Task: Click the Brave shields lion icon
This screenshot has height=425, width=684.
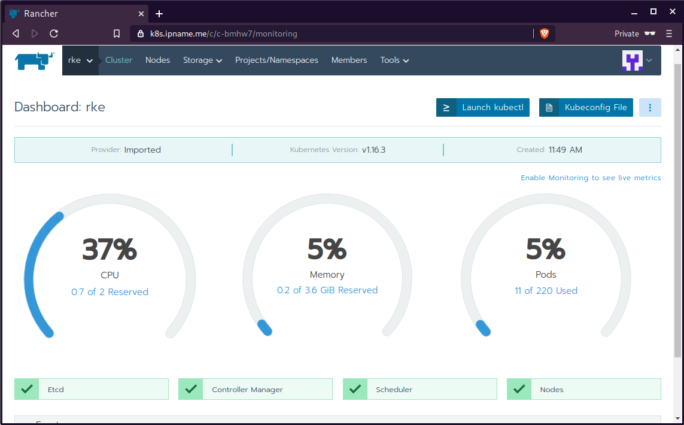Action: point(545,34)
